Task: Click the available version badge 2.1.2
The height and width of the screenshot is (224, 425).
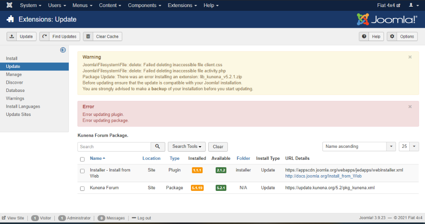Action: pos(221,170)
